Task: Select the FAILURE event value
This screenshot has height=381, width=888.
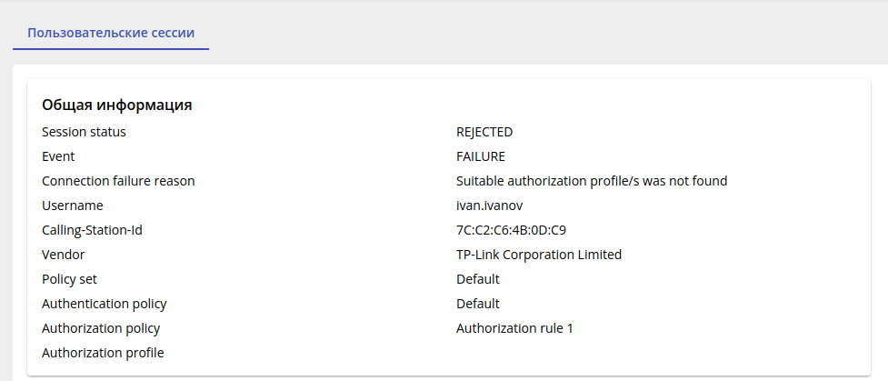Action: coord(481,156)
